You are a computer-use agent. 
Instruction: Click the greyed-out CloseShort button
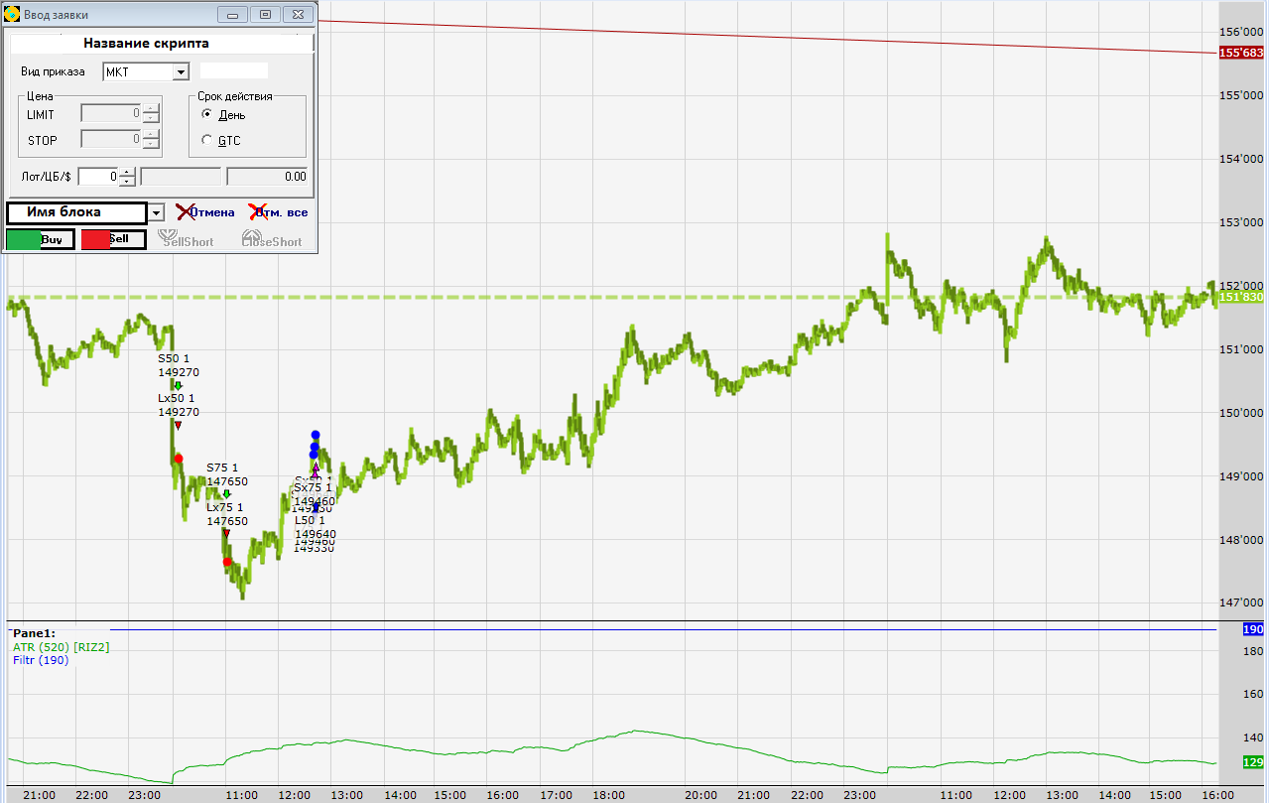click(272, 239)
